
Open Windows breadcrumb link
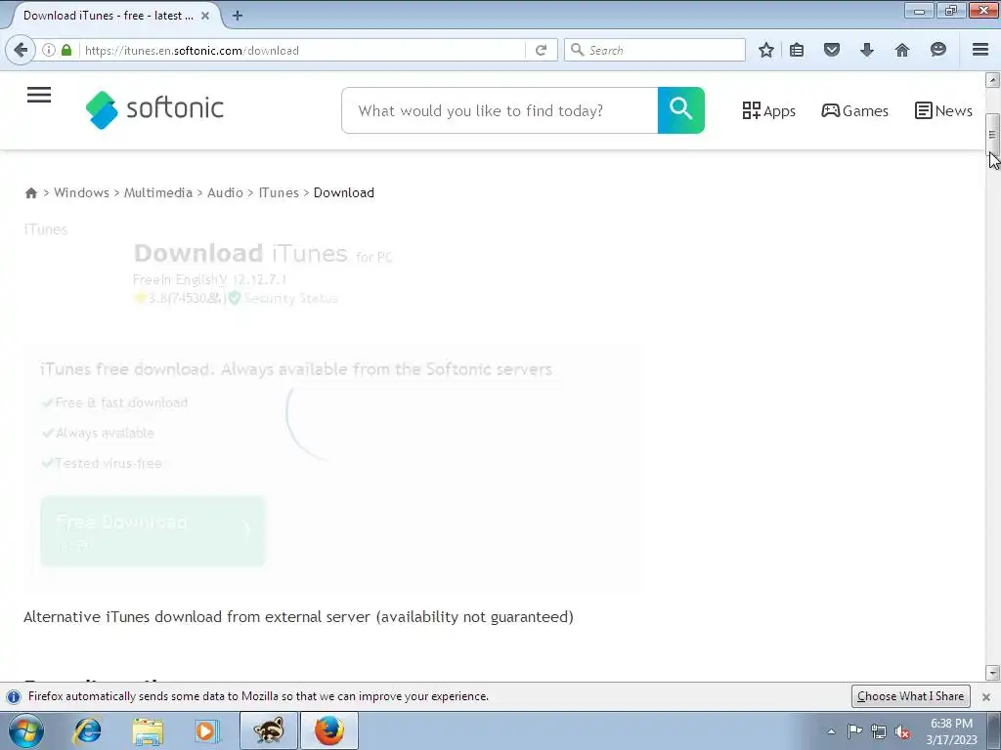[x=81, y=192]
